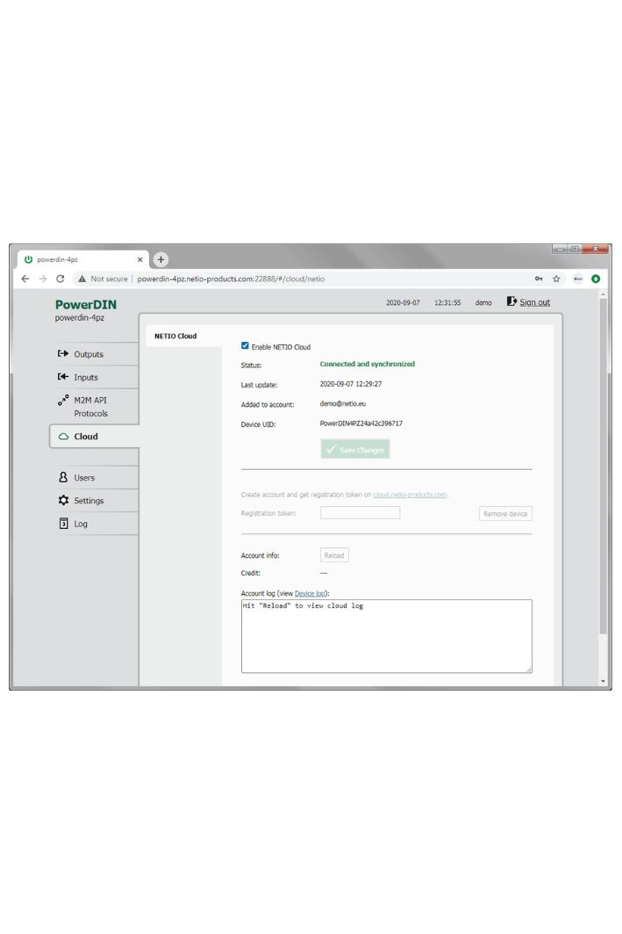The width and height of the screenshot is (622, 934).
Task: Open the Device log link
Action: pyautogui.click(x=310, y=593)
